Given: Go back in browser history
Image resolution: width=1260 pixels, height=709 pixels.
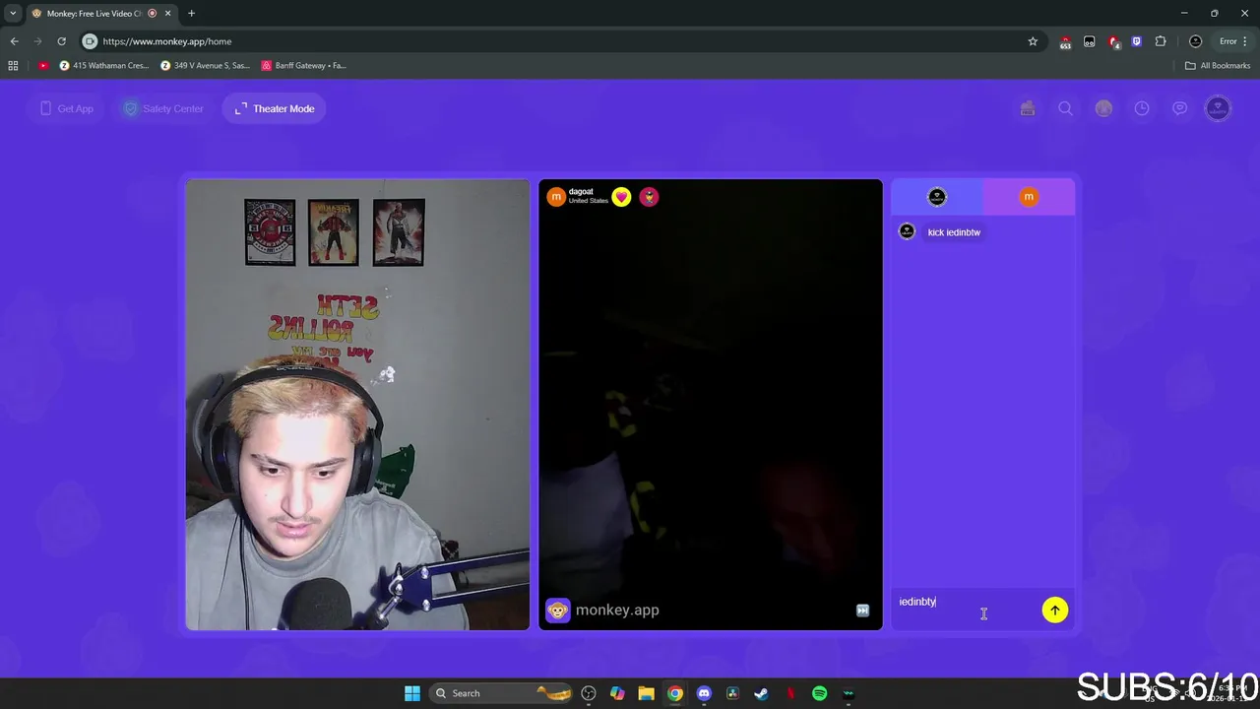Looking at the screenshot, I should coord(14,41).
